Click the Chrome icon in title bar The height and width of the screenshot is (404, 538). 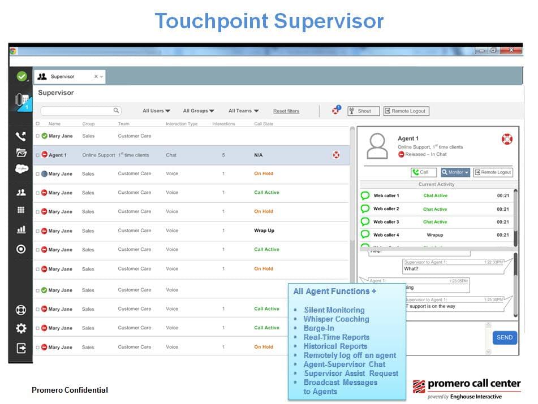pyautogui.click(x=13, y=51)
